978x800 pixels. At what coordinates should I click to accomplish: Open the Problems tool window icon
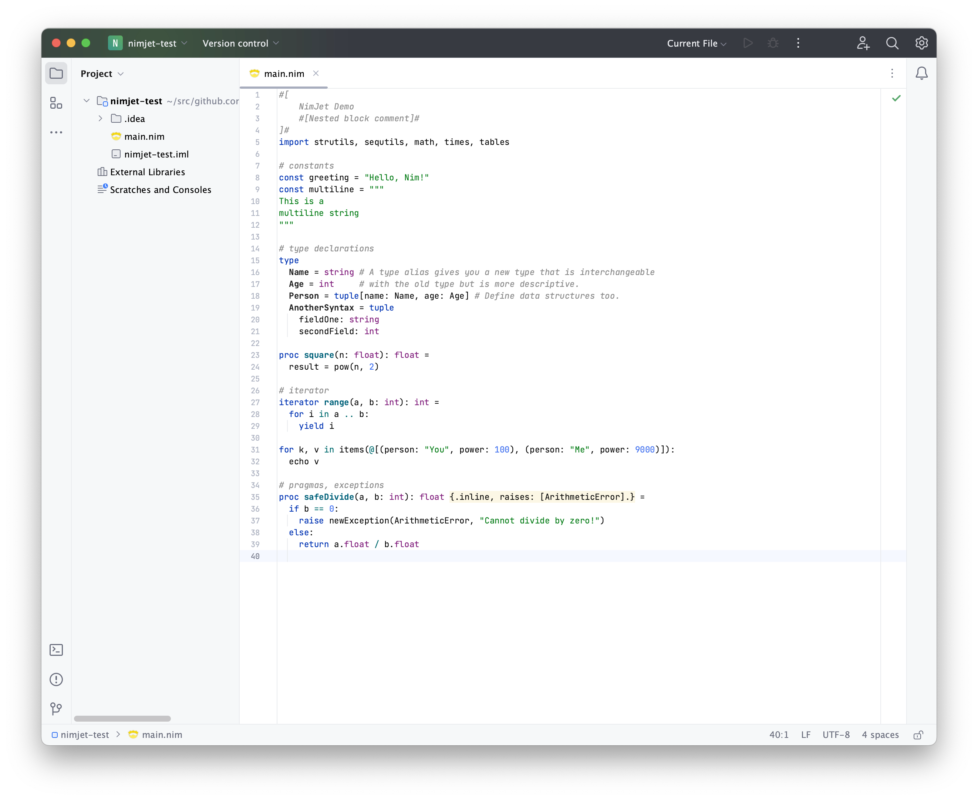(x=56, y=679)
